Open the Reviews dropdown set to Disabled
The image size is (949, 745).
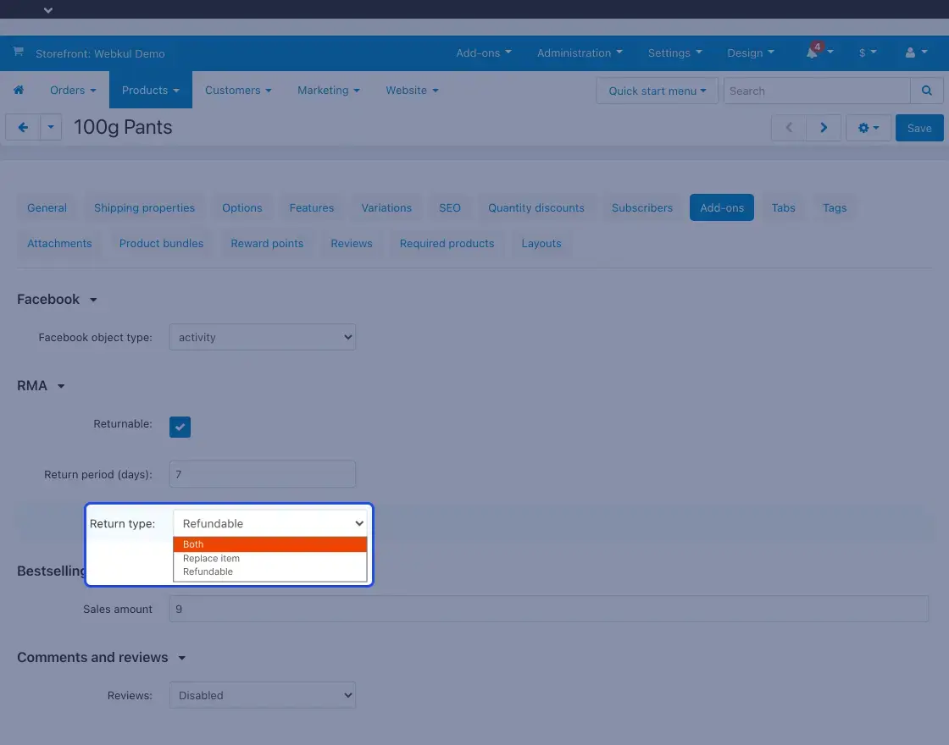[x=263, y=695]
